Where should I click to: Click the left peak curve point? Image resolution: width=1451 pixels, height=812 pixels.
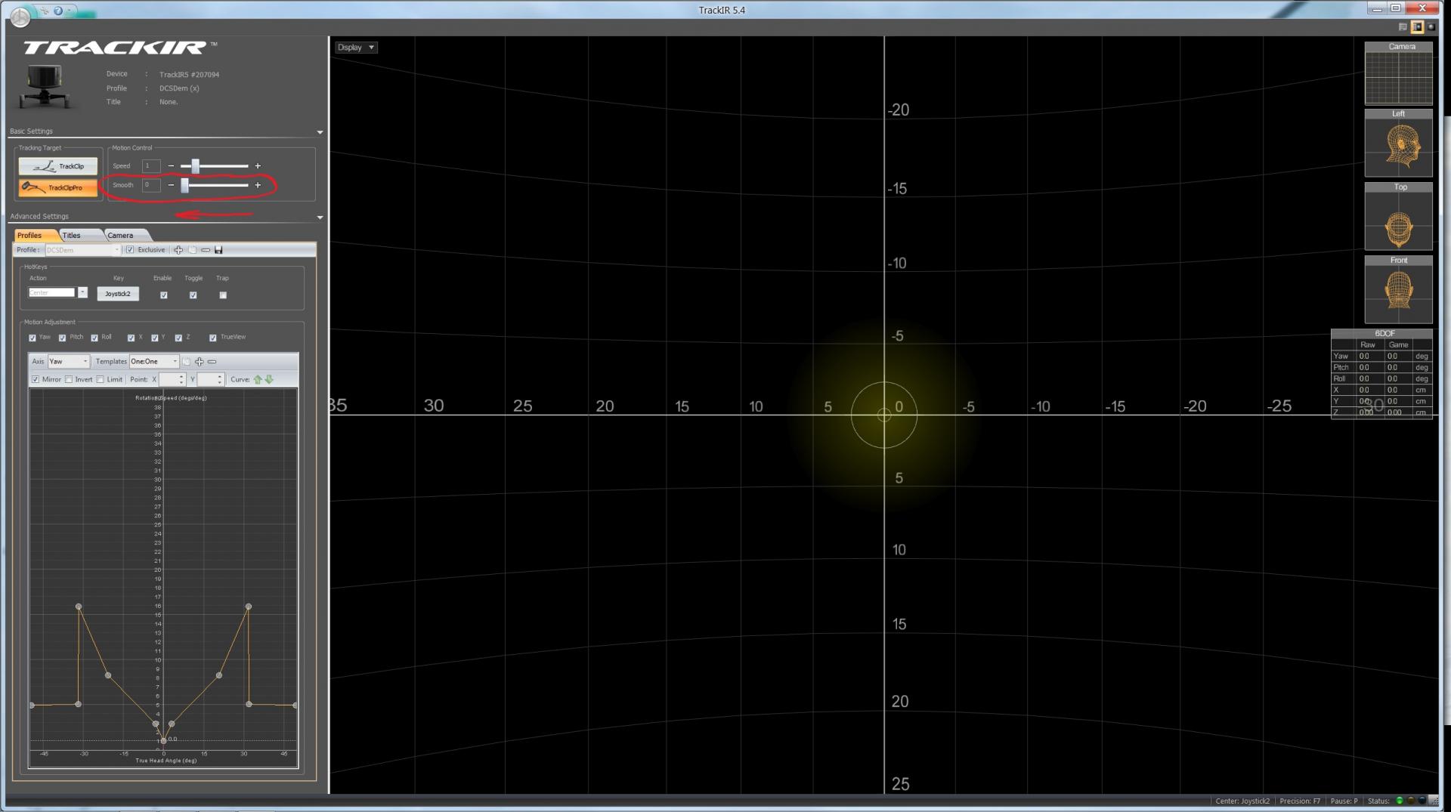tap(79, 607)
